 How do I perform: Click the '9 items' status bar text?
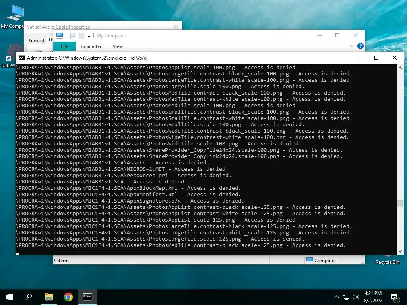62,261
